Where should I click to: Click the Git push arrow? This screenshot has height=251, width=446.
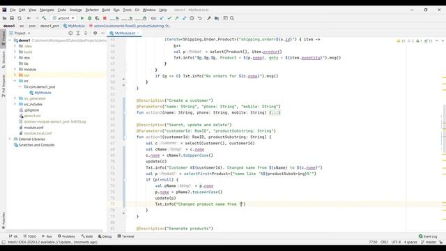[x=177, y=18]
